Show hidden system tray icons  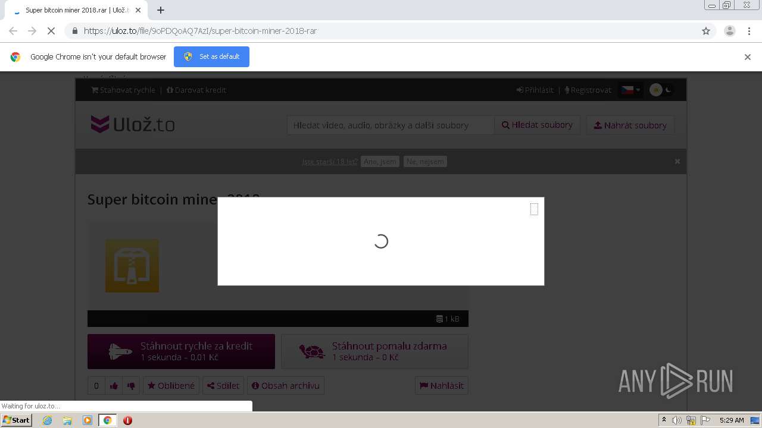664,420
